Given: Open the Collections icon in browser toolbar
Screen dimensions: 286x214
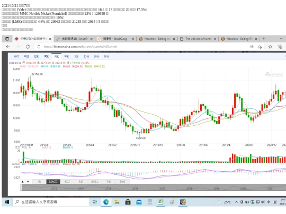Looking at the screenshot, I should pos(280,47).
